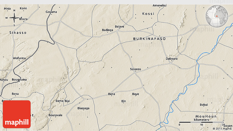This screenshot has width=233, height=131.
Task: Click the kilometers scale bar
Action: (x=201, y=122)
